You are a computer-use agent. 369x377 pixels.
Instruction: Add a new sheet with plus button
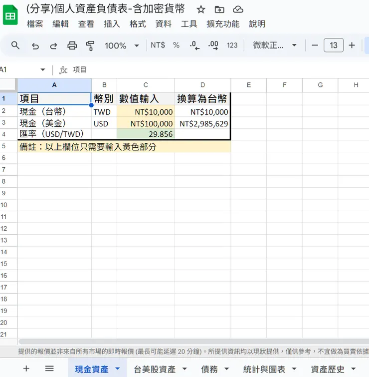[x=26, y=369]
